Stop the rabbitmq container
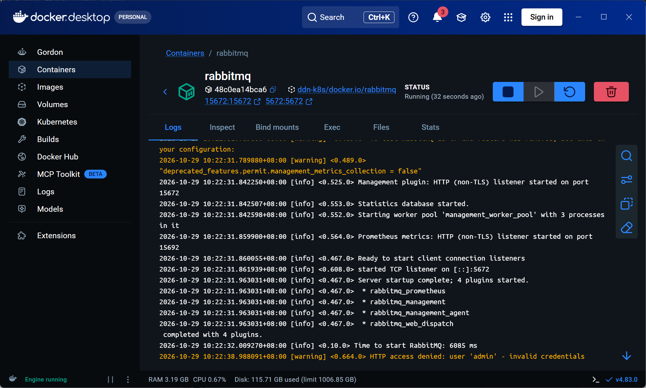 [x=508, y=92]
